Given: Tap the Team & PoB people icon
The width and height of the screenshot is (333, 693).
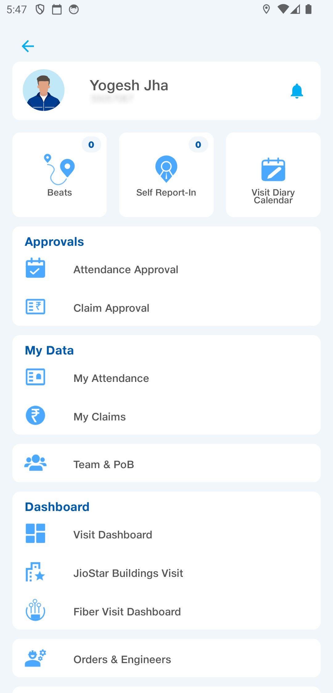Looking at the screenshot, I should click(35, 463).
